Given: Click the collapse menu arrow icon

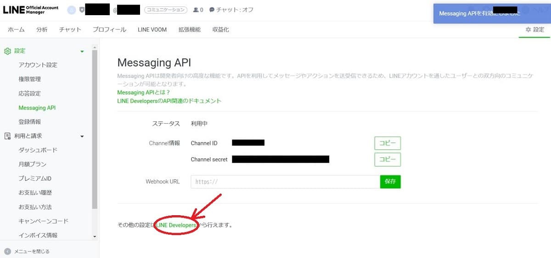Looking at the screenshot, I should pyautogui.click(x=7, y=251).
